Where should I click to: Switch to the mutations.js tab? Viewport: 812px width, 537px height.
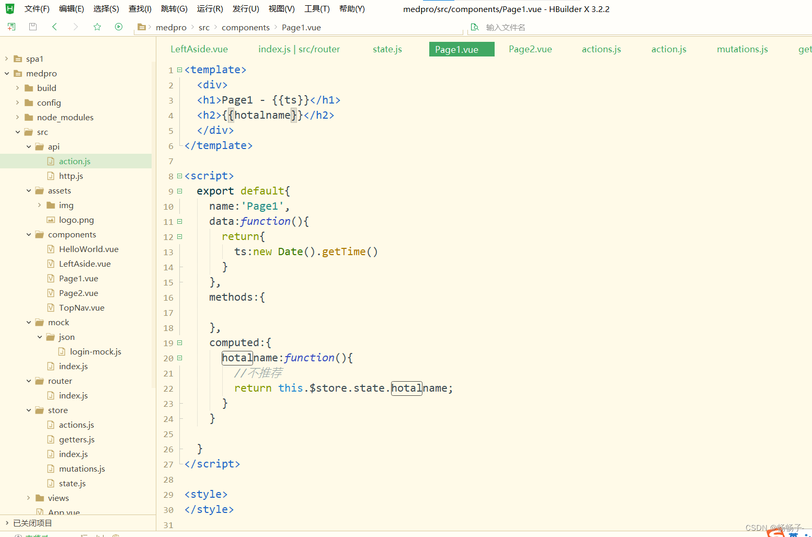point(742,49)
